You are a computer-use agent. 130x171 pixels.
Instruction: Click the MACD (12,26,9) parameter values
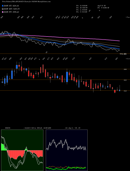[36, 128]
